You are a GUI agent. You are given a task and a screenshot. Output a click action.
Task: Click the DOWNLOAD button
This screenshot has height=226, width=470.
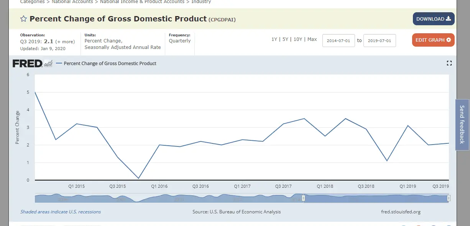(433, 19)
